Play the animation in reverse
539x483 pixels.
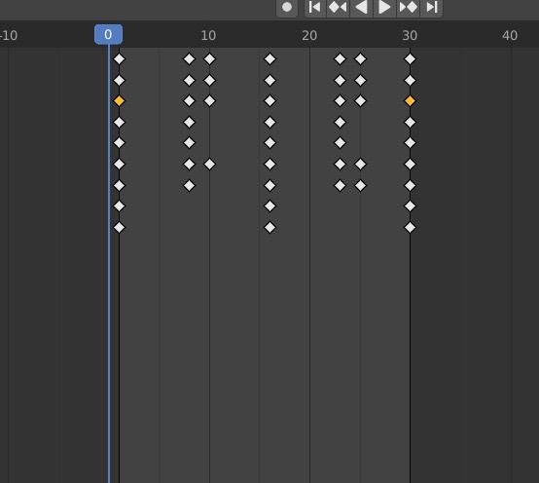click(361, 7)
